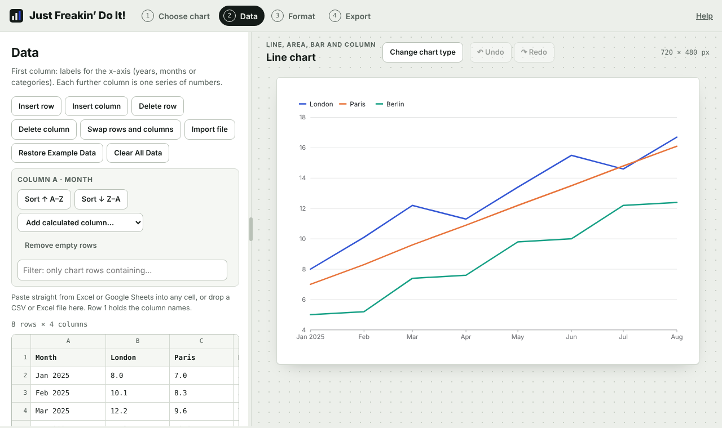Click the Delete row button
This screenshot has height=428, width=722.
click(x=157, y=106)
